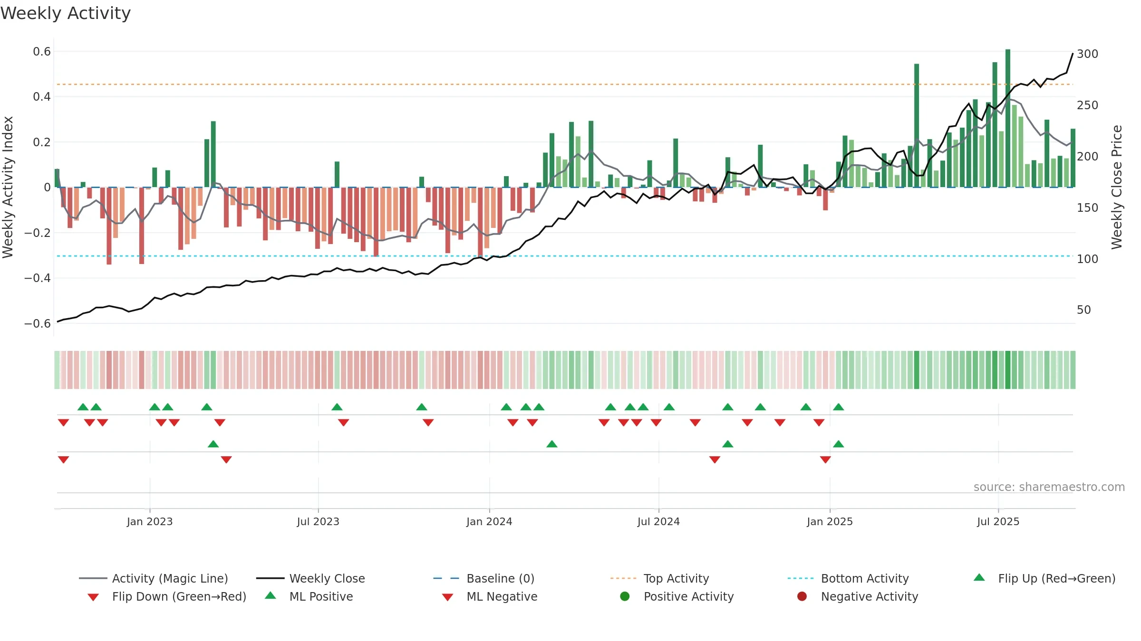Click the 300 right axis tick label
Screen dimensions: 1141x641
[1088, 54]
